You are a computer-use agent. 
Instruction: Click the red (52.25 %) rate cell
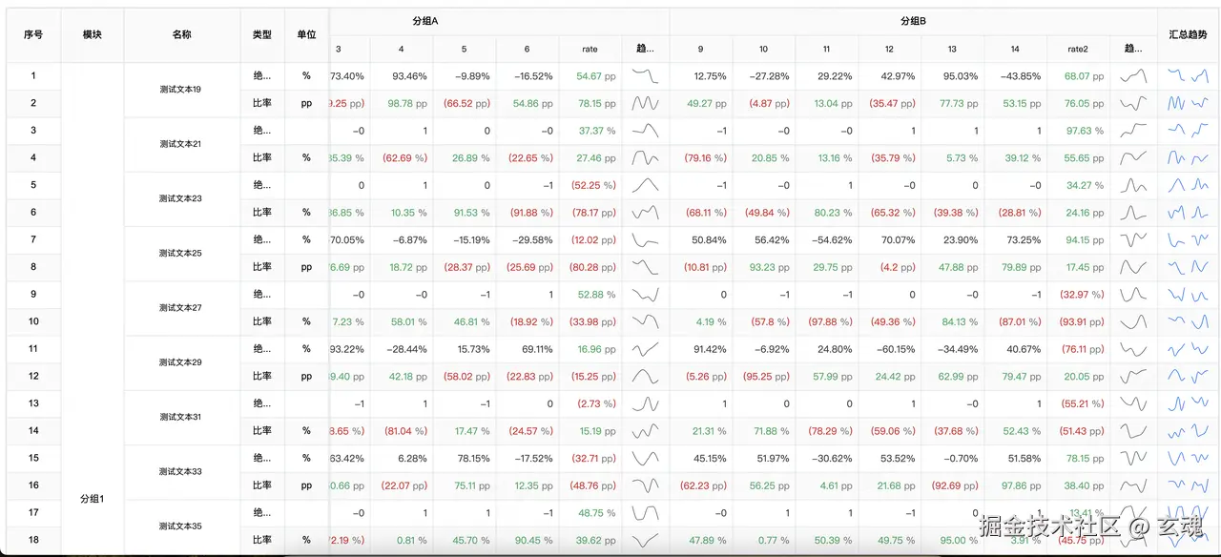click(x=590, y=185)
